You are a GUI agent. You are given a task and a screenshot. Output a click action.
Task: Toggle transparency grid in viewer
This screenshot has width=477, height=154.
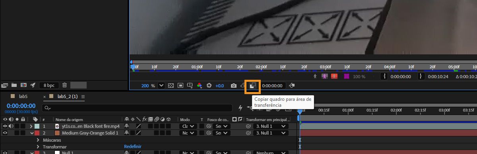[x=171, y=85]
